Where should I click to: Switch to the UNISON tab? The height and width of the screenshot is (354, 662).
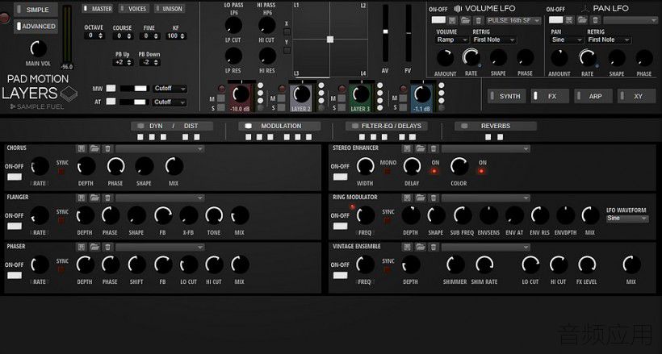click(170, 8)
